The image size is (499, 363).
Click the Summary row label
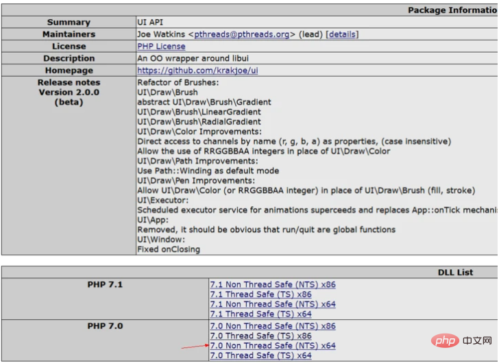69,23
